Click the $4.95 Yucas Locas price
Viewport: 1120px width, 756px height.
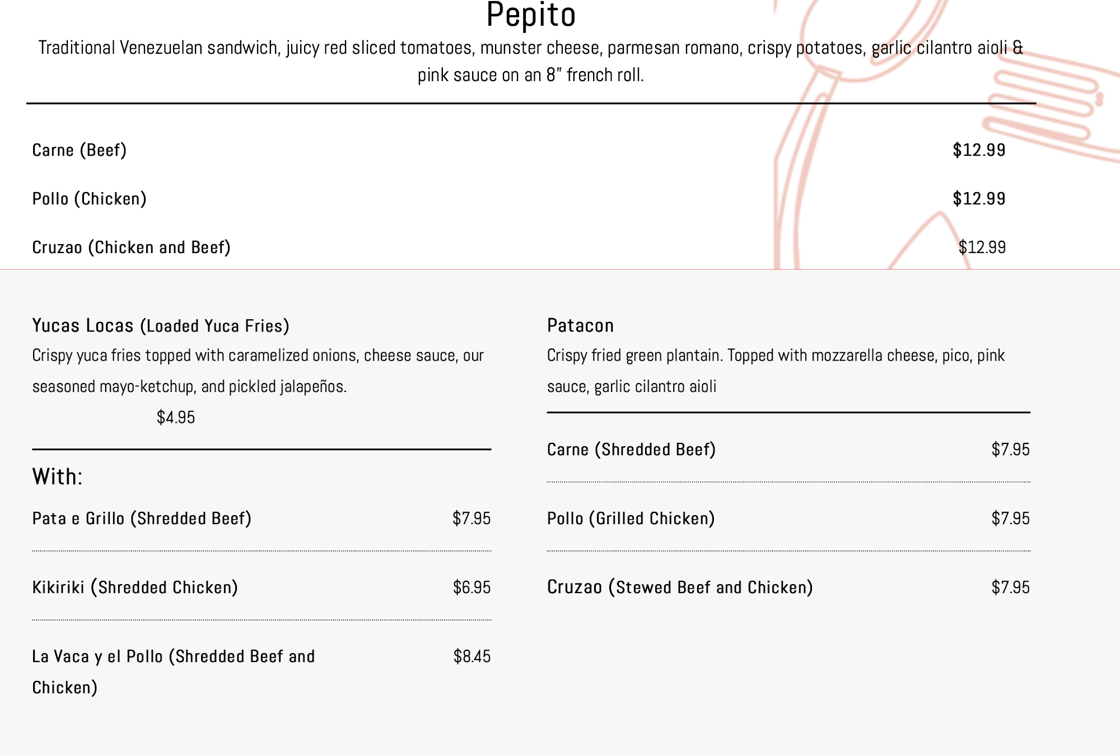coord(176,417)
